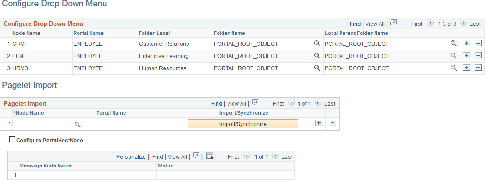Screen dimensions: 485x180
Task: Select the CRM node name cell
Action: point(18,44)
